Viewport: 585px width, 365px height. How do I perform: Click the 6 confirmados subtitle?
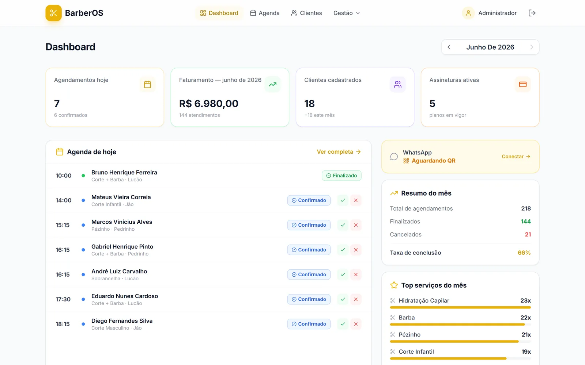coord(71,115)
